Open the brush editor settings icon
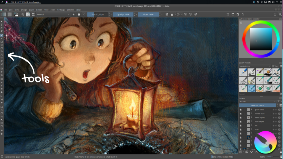 (x=28, y=14)
